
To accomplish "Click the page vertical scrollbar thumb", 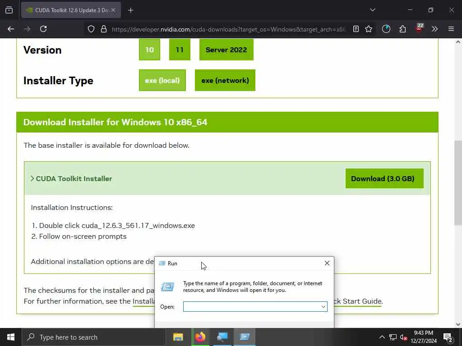I will tap(458, 183).
